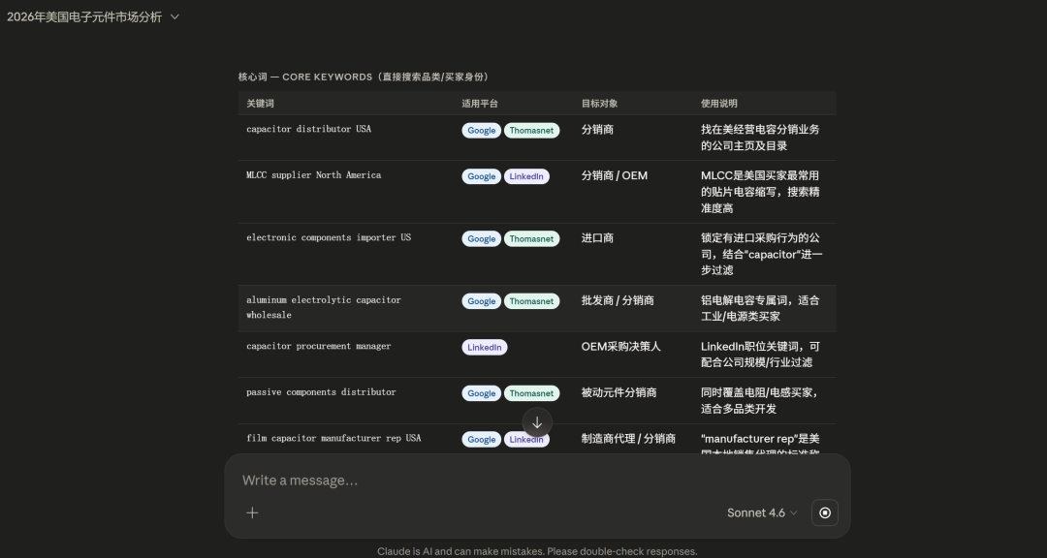1047x558 pixels.
Task: Click target cell 被动元件分销商
Action: coord(619,393)
